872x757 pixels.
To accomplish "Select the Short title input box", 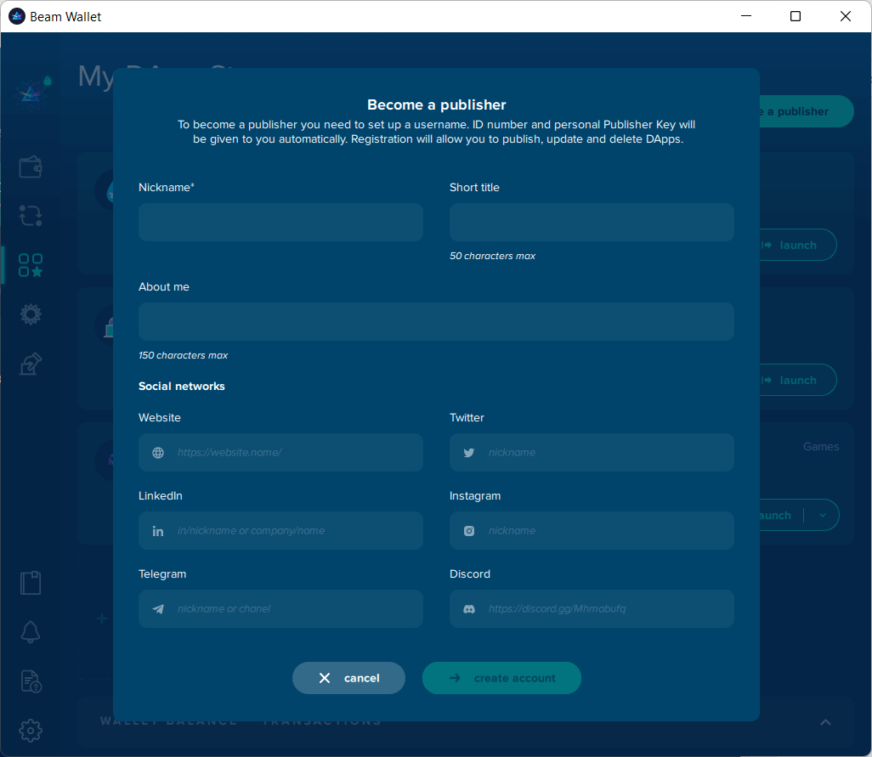I will click(x=592, y=223).
